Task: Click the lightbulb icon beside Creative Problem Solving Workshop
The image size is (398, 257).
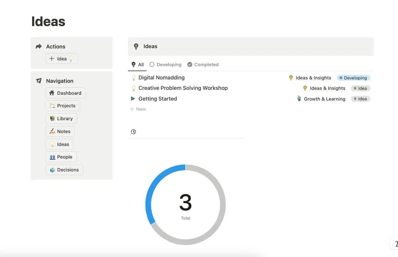Action: tap(133, 88)
